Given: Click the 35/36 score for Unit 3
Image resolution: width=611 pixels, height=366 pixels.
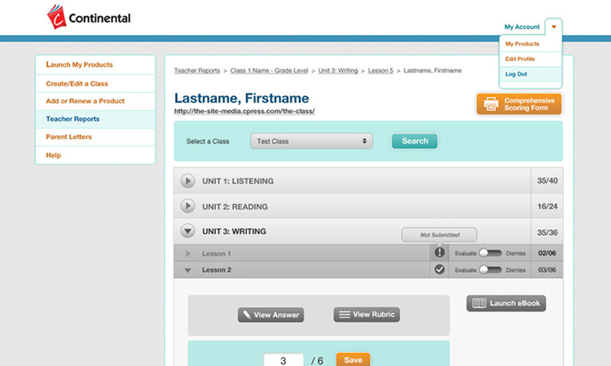Looking at the screenshot, I should [x=547, y=232].
